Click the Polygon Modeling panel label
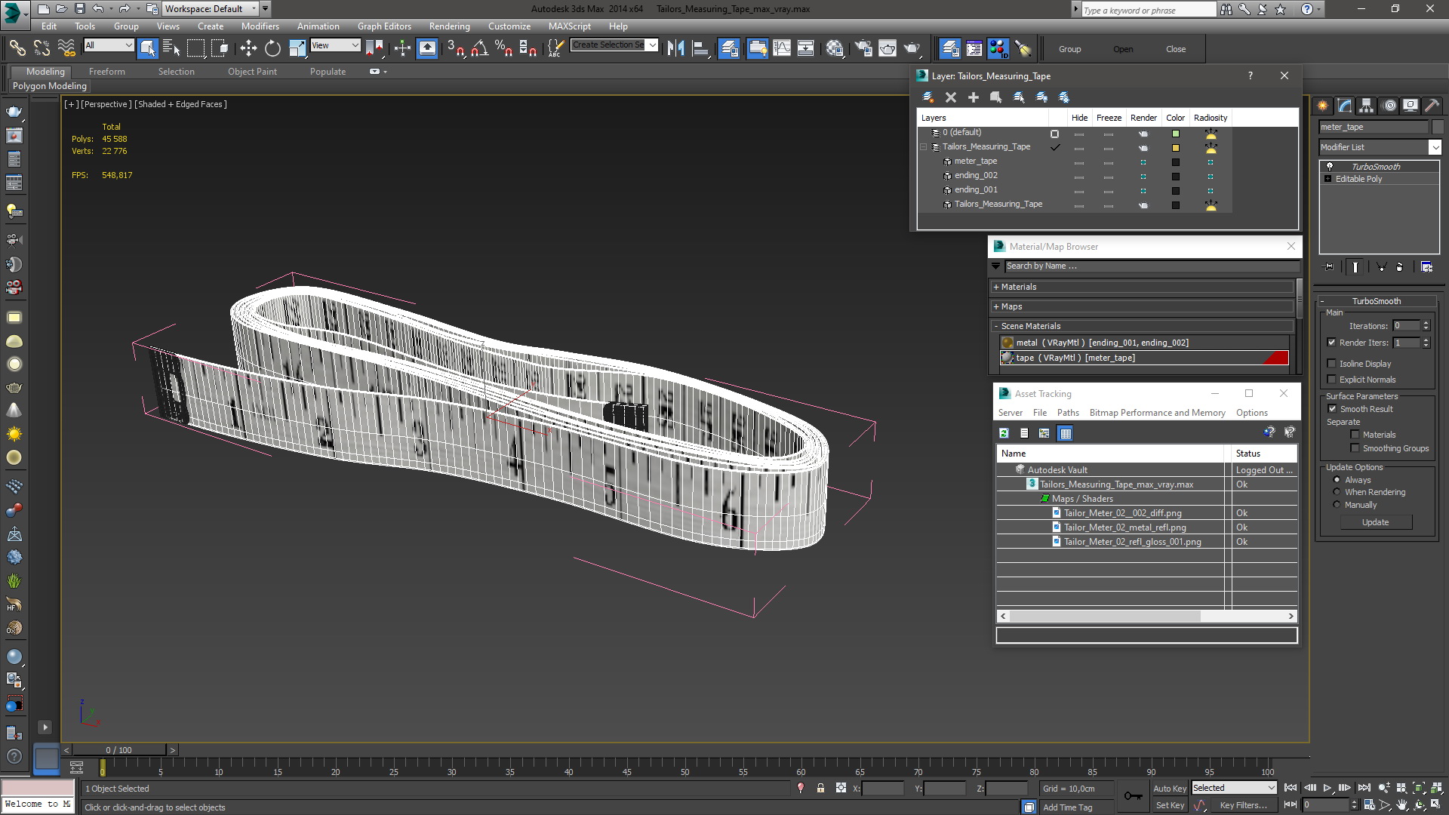This screenshot has height=815, width=1449. coord(50,86)
